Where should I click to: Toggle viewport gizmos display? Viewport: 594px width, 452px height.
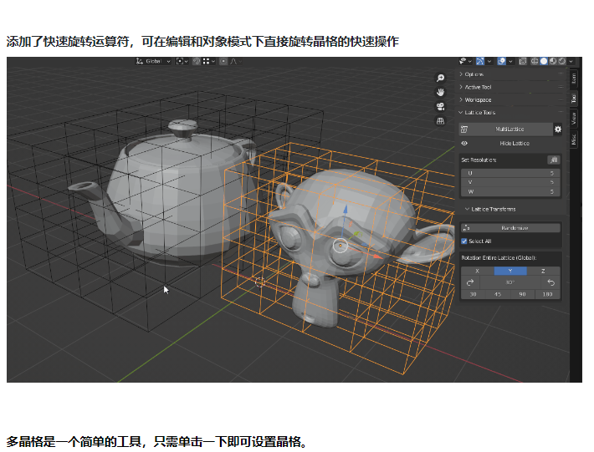pos(480,61)
